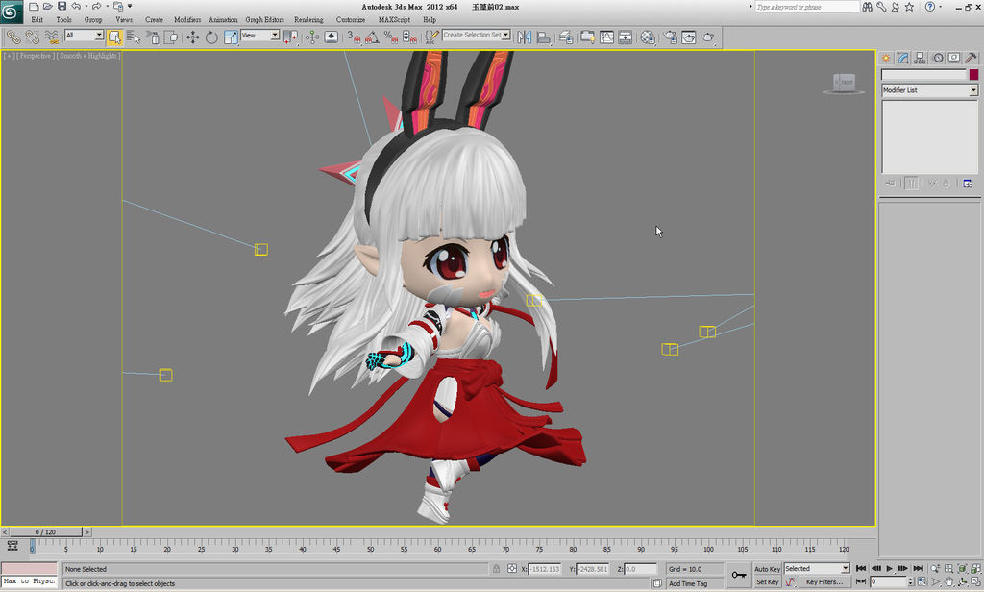
Task: Choose the Bind to Space Warp tool
Action: 52,37
